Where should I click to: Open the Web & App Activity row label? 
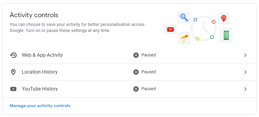coord(42,55)
